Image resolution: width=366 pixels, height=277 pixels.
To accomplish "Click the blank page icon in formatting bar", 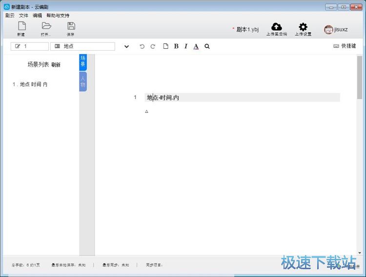I will click(x=165, y=46).
